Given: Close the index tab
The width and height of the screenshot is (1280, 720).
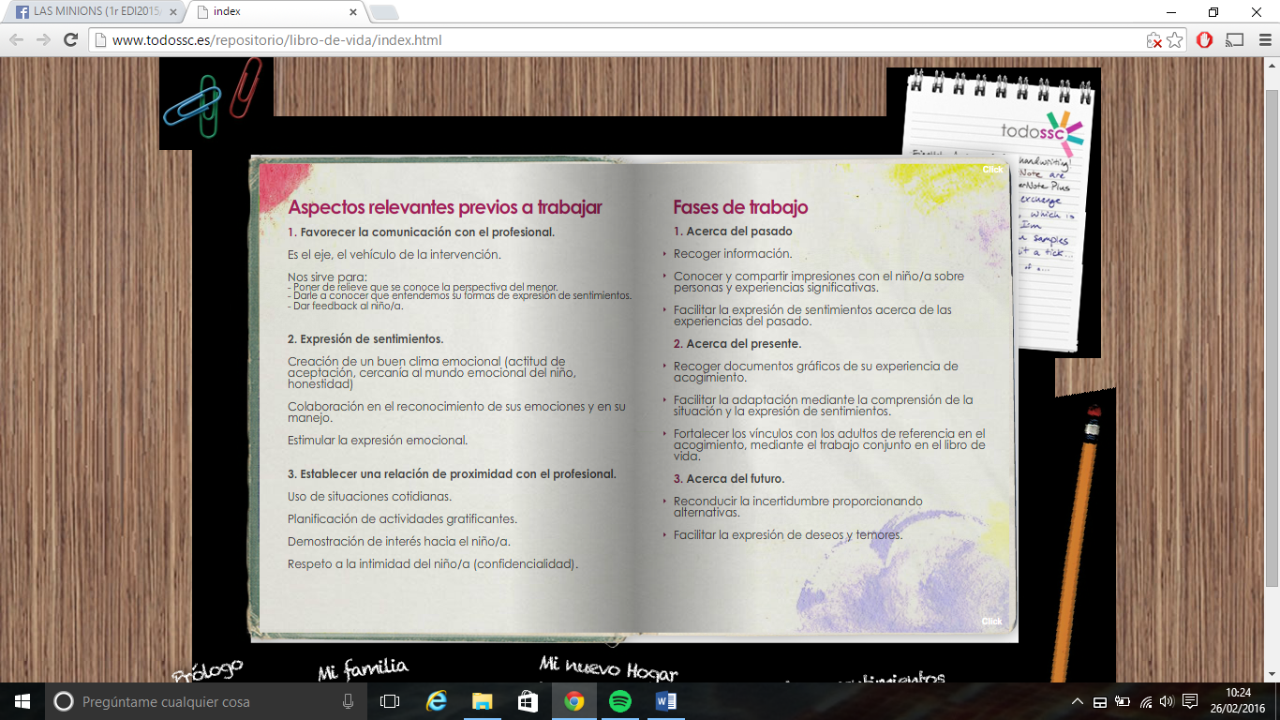Looking at the screenshot, I should coord(353,12).
